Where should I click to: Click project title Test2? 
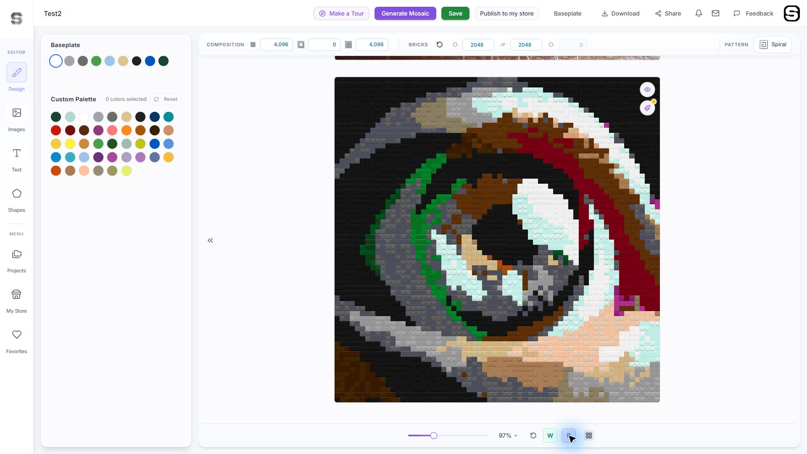click(x=53, y=13)
